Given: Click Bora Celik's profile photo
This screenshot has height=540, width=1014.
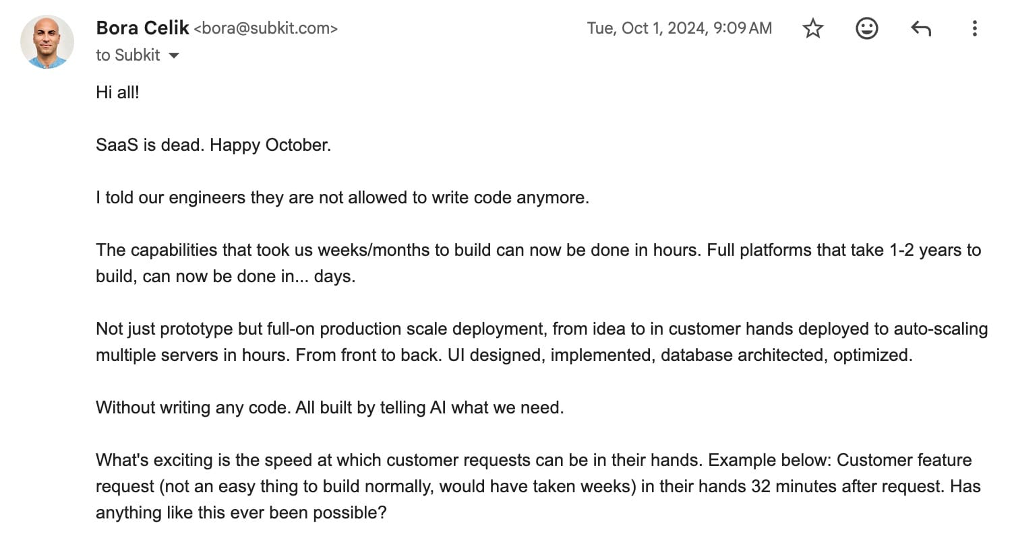Looking at the screenshot, I should pyautogui.click(x=47, y=42).
